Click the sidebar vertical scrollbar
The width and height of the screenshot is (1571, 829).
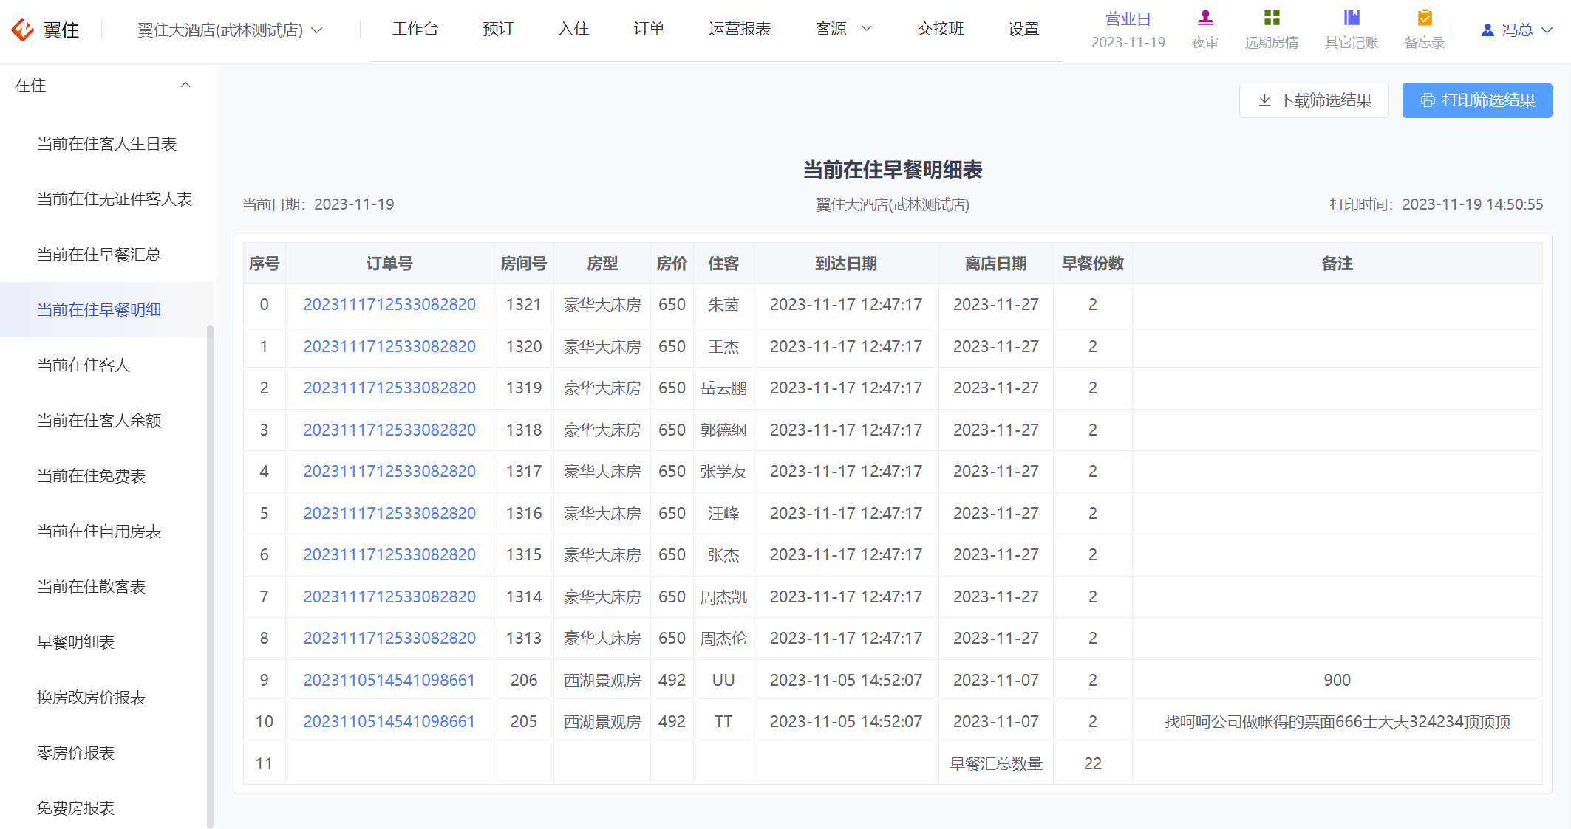tap(210, 576)
